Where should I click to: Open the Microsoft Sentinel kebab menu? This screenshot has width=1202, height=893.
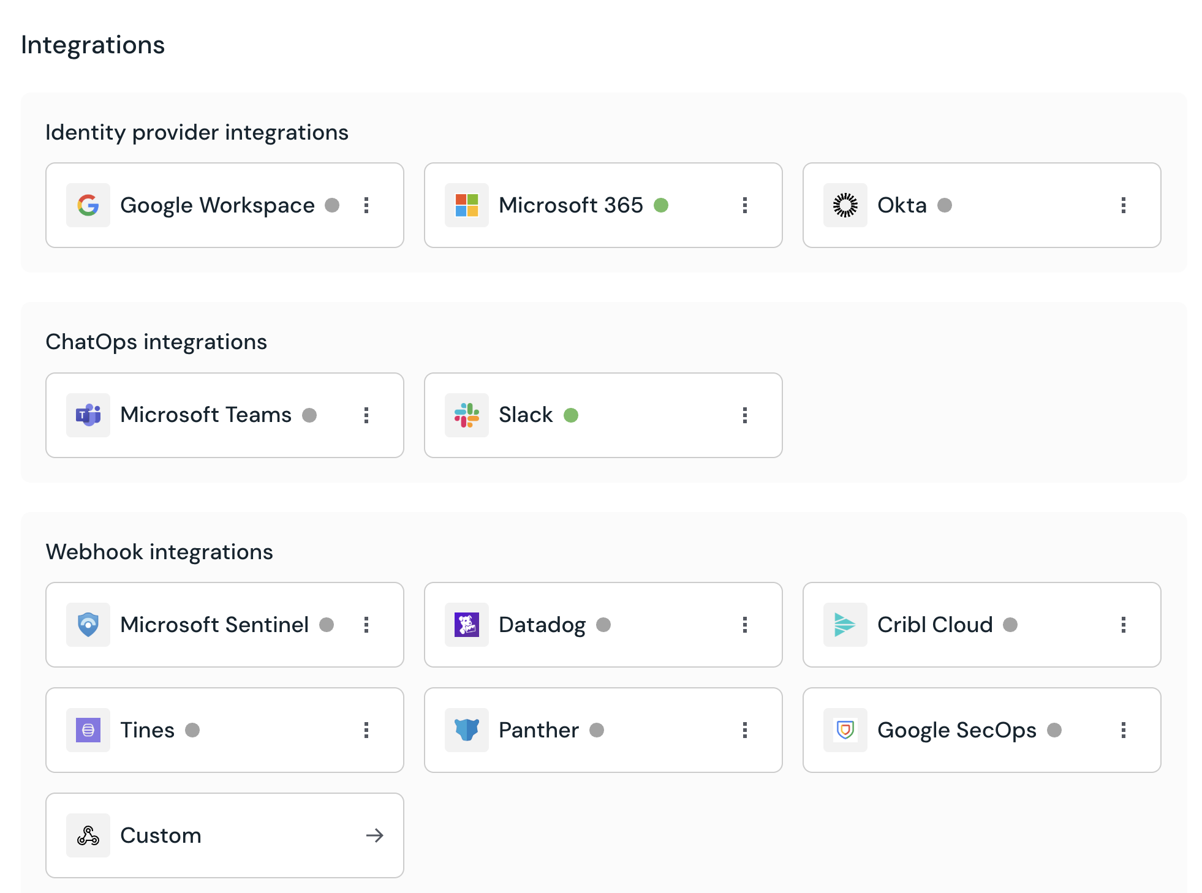pyautogui.click(x=366, y=625)
